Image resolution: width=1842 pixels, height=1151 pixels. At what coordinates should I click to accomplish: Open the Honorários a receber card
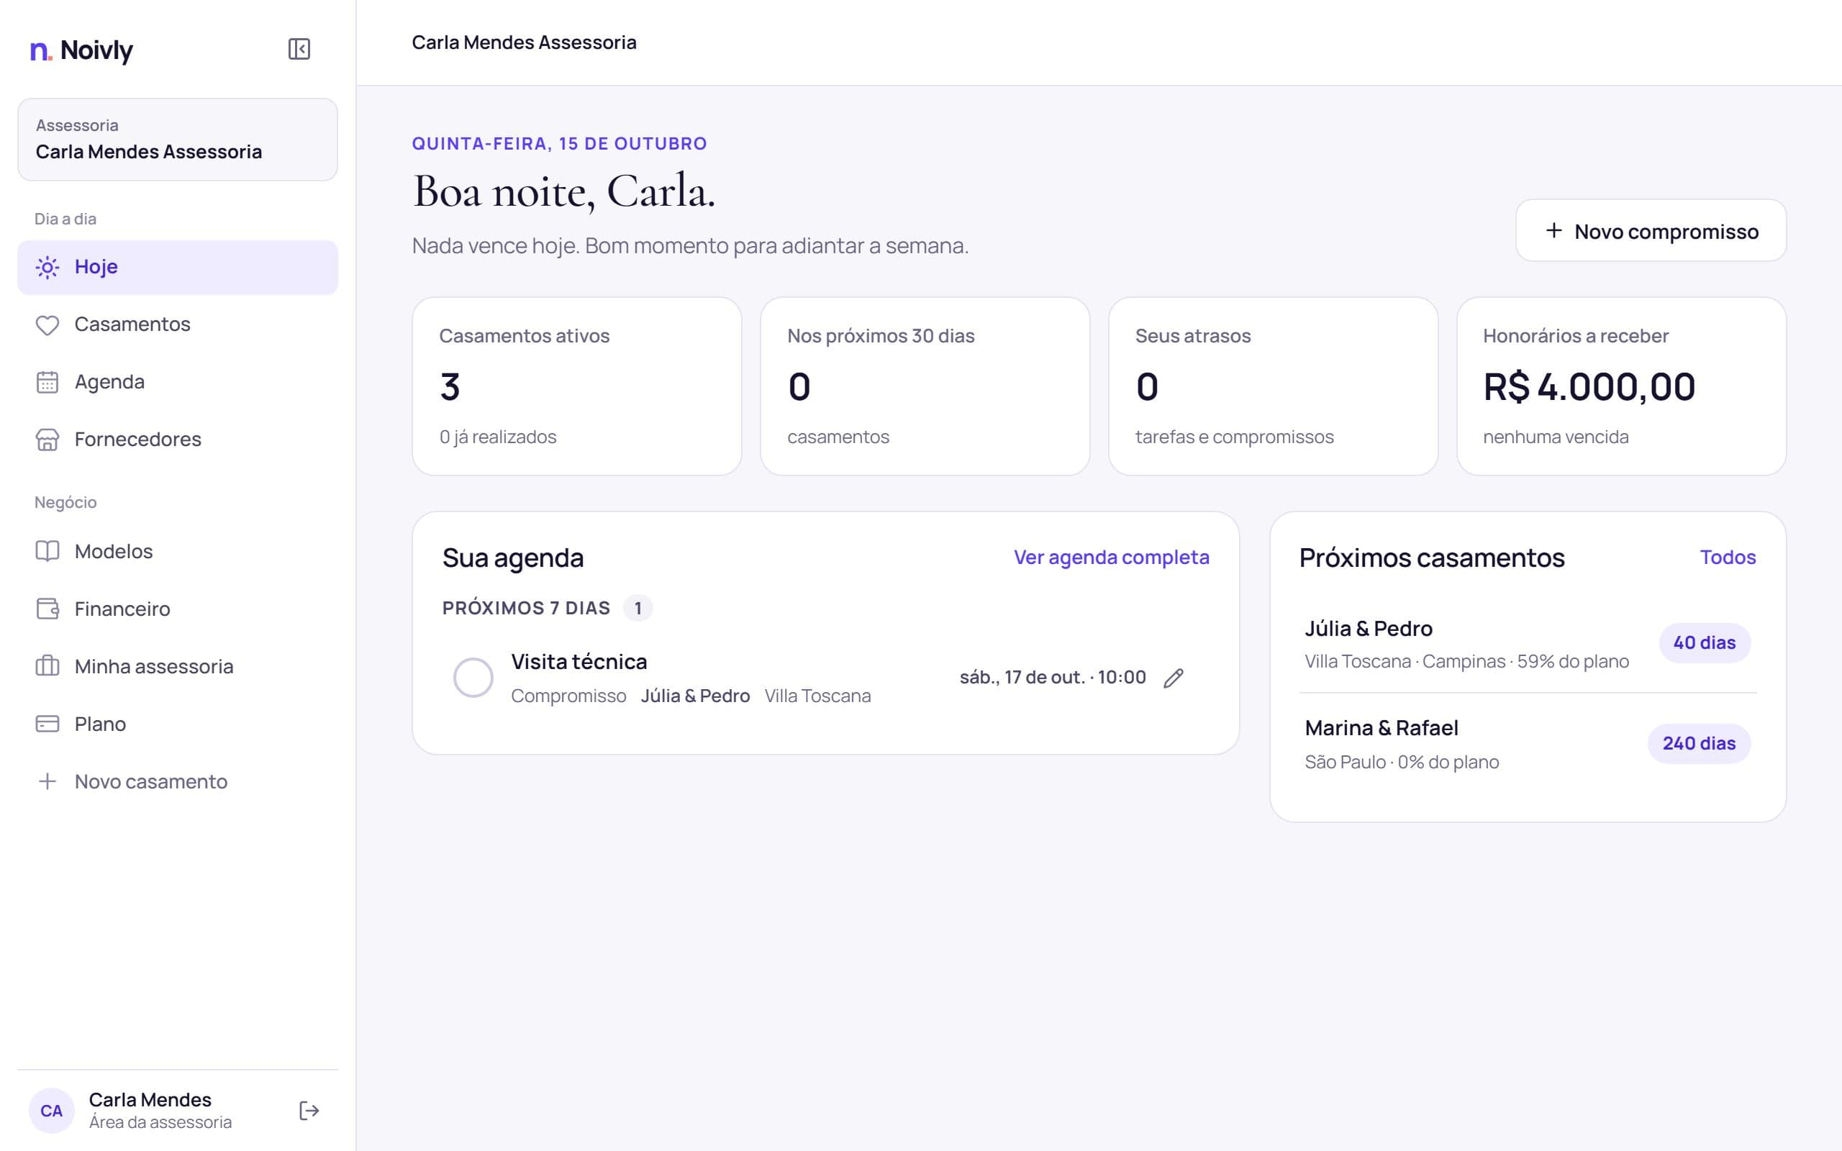(1621, 387)
